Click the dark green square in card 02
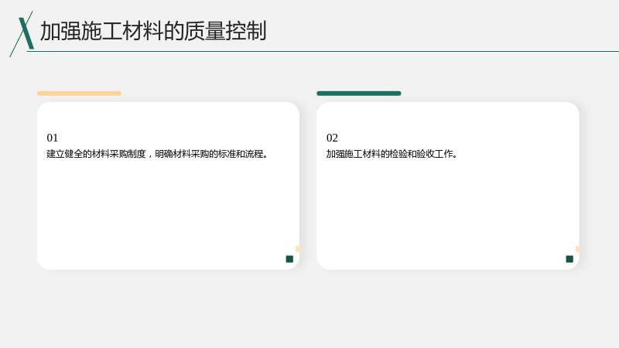 (569, 259)
